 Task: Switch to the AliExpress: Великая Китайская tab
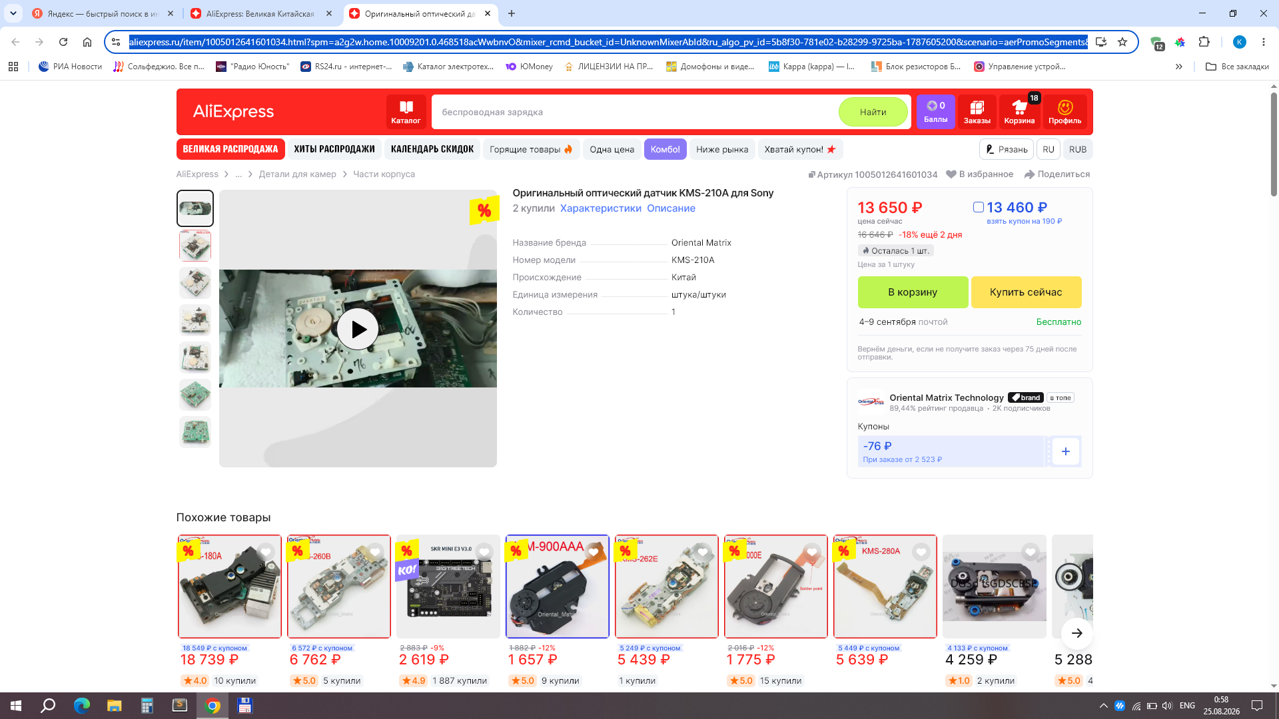click(x=260, y=13)
